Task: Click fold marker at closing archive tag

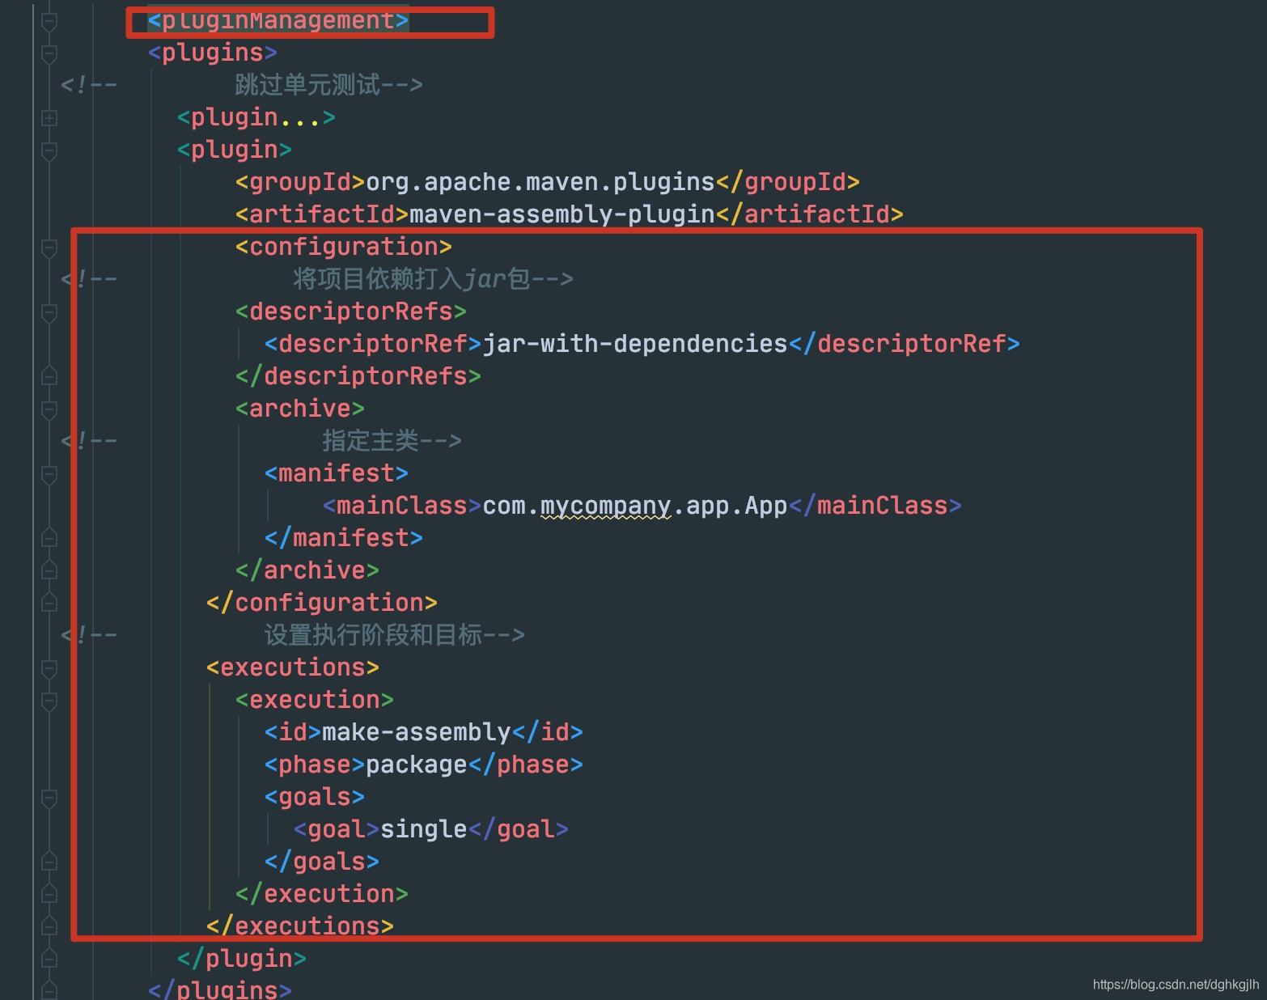Action: point(49,570)
